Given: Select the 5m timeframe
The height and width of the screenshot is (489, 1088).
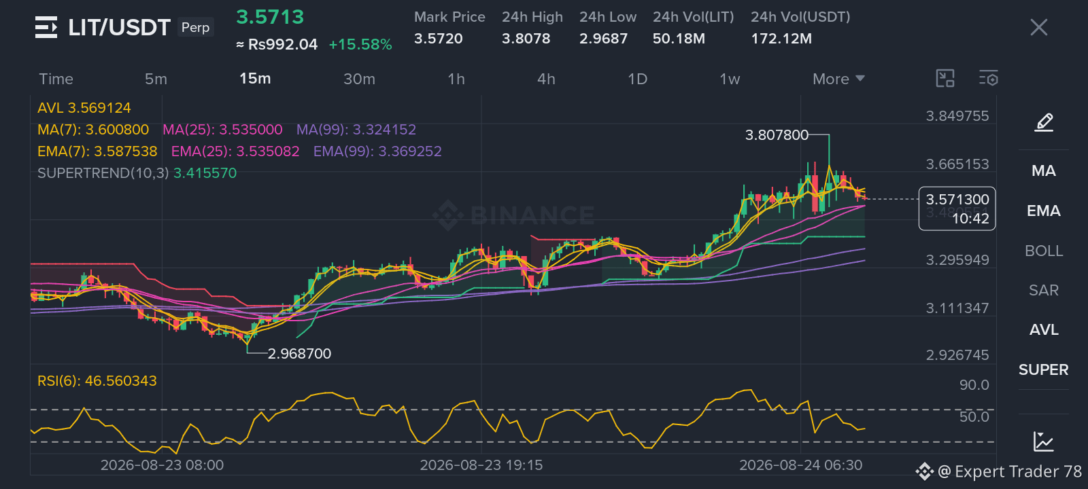Looking at the screenshot, I should click(x=156, y=79).
